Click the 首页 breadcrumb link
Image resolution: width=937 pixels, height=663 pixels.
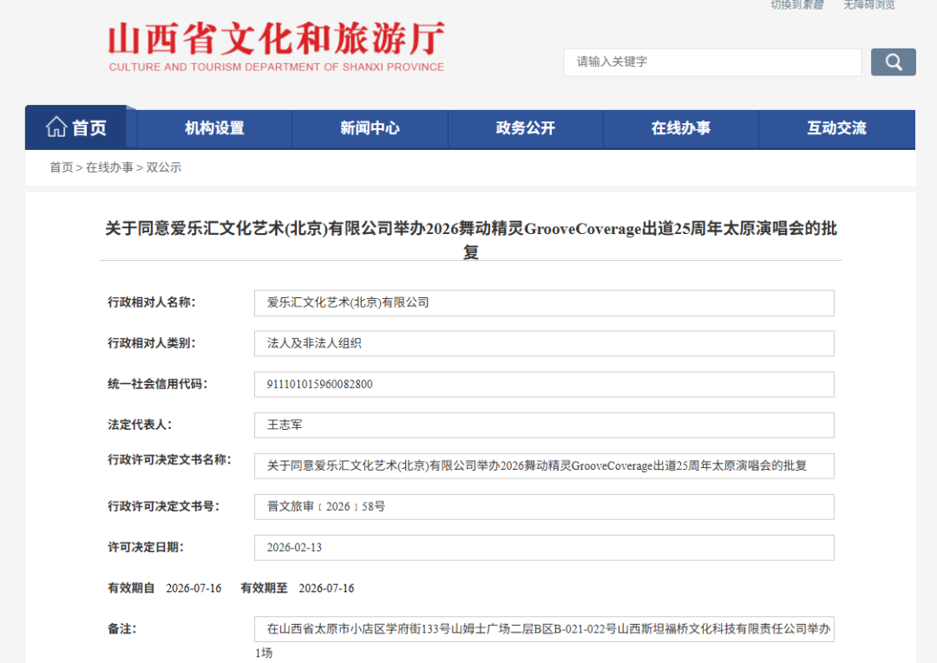click(x=61, y=167)
